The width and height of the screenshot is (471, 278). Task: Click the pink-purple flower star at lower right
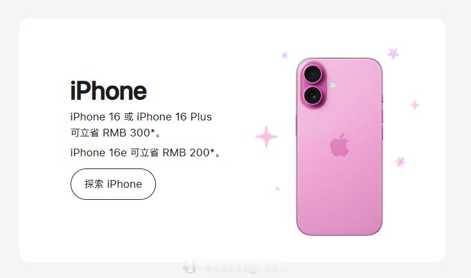(400, 162)
